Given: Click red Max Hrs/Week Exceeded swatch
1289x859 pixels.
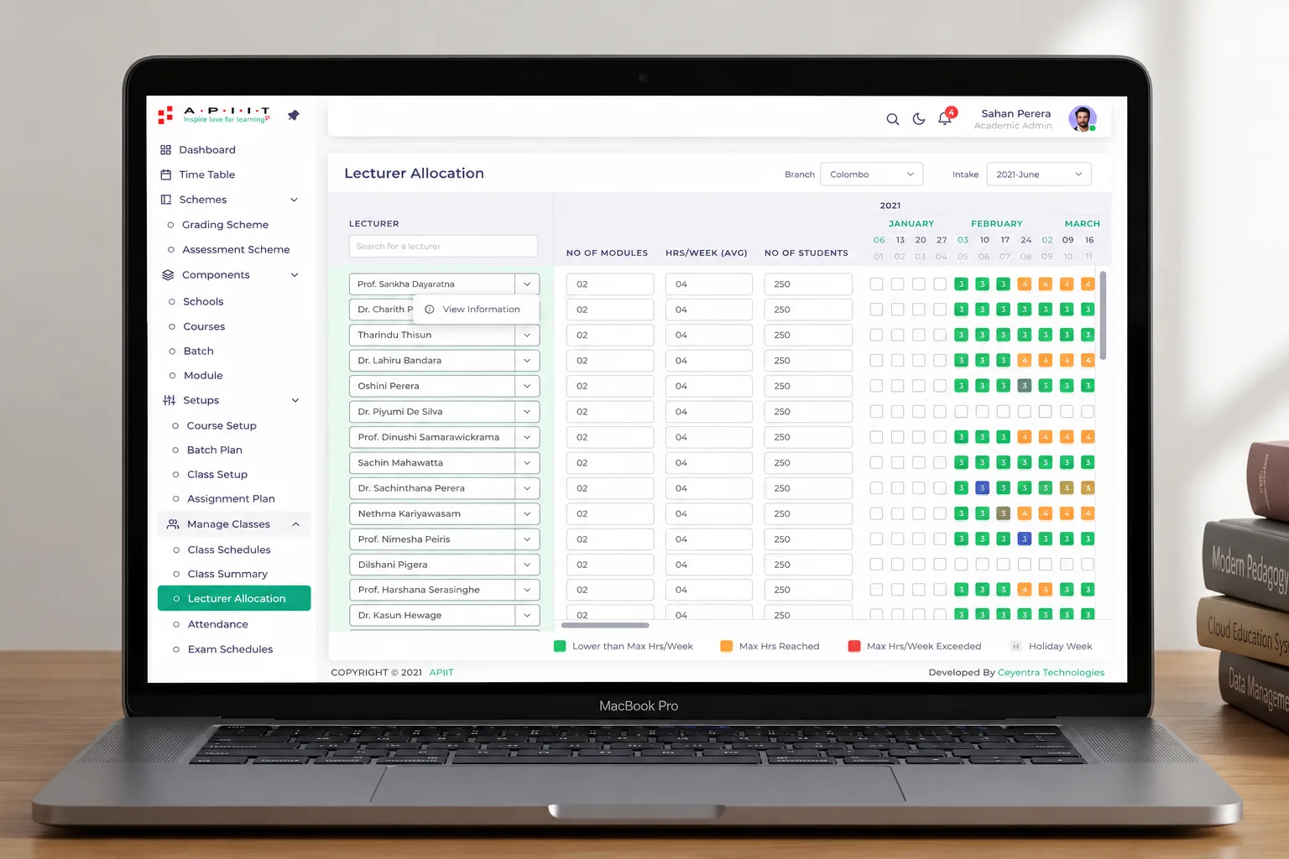Looking at the screenshot, I should click(854, 646).
